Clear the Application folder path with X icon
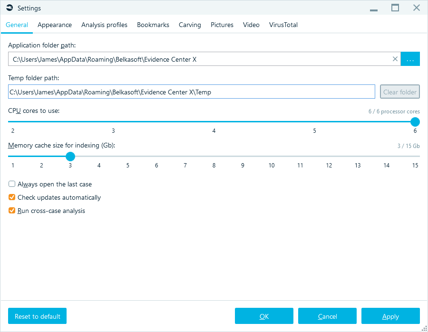The width and height of the screenshot is (428, 332). (395, 59)
